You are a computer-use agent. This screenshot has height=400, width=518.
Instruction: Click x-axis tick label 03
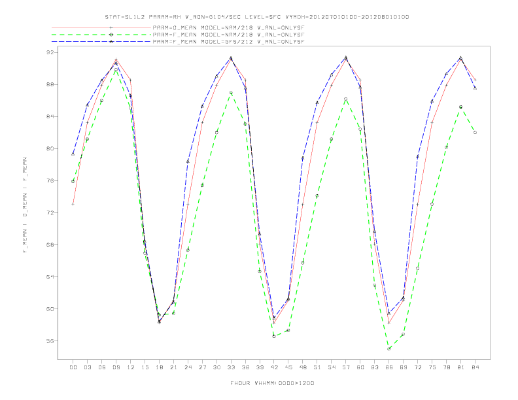87,367
